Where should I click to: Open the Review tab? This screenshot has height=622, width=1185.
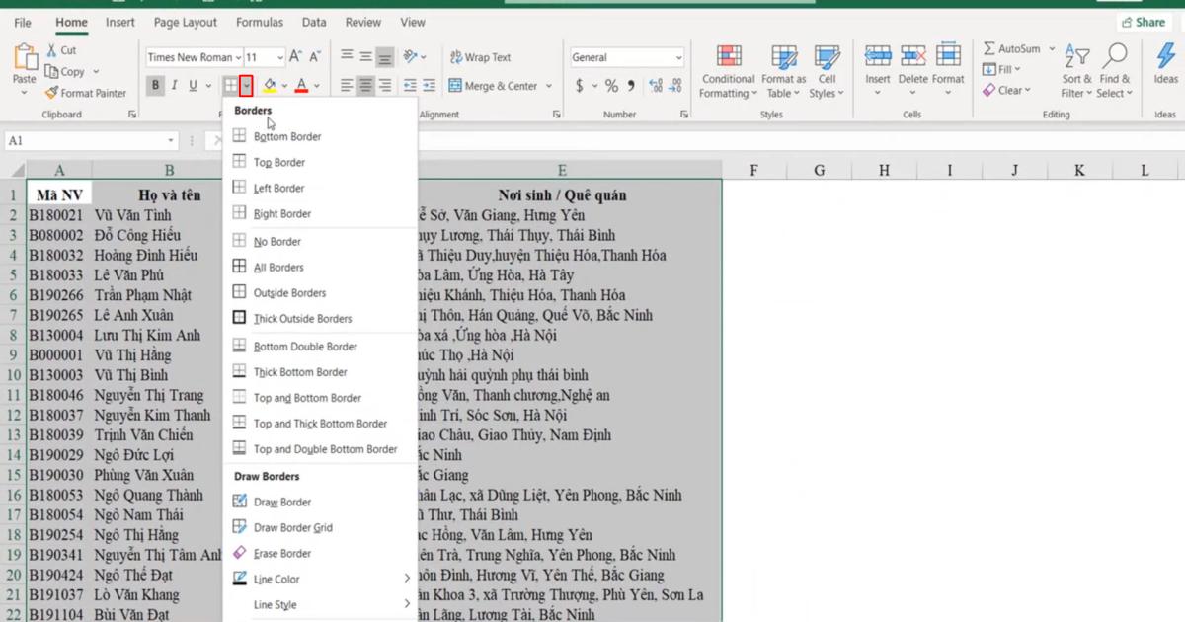pyautogui.click(x=362, y=22)
